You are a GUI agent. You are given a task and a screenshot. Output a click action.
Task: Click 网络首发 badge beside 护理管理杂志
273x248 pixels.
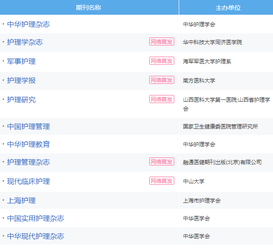coord(162,161)
